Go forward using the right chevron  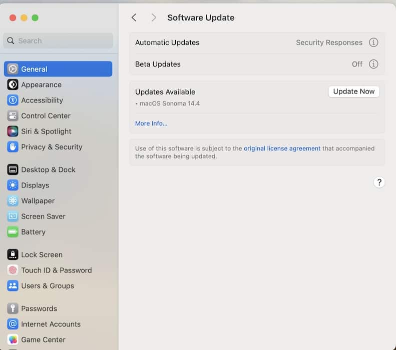pos(154,17)
